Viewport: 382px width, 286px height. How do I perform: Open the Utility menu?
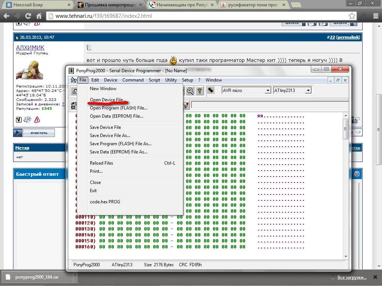pos(171,80)
